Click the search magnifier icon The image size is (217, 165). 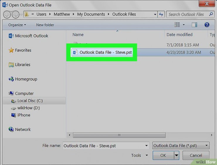(x=211, y=14)
